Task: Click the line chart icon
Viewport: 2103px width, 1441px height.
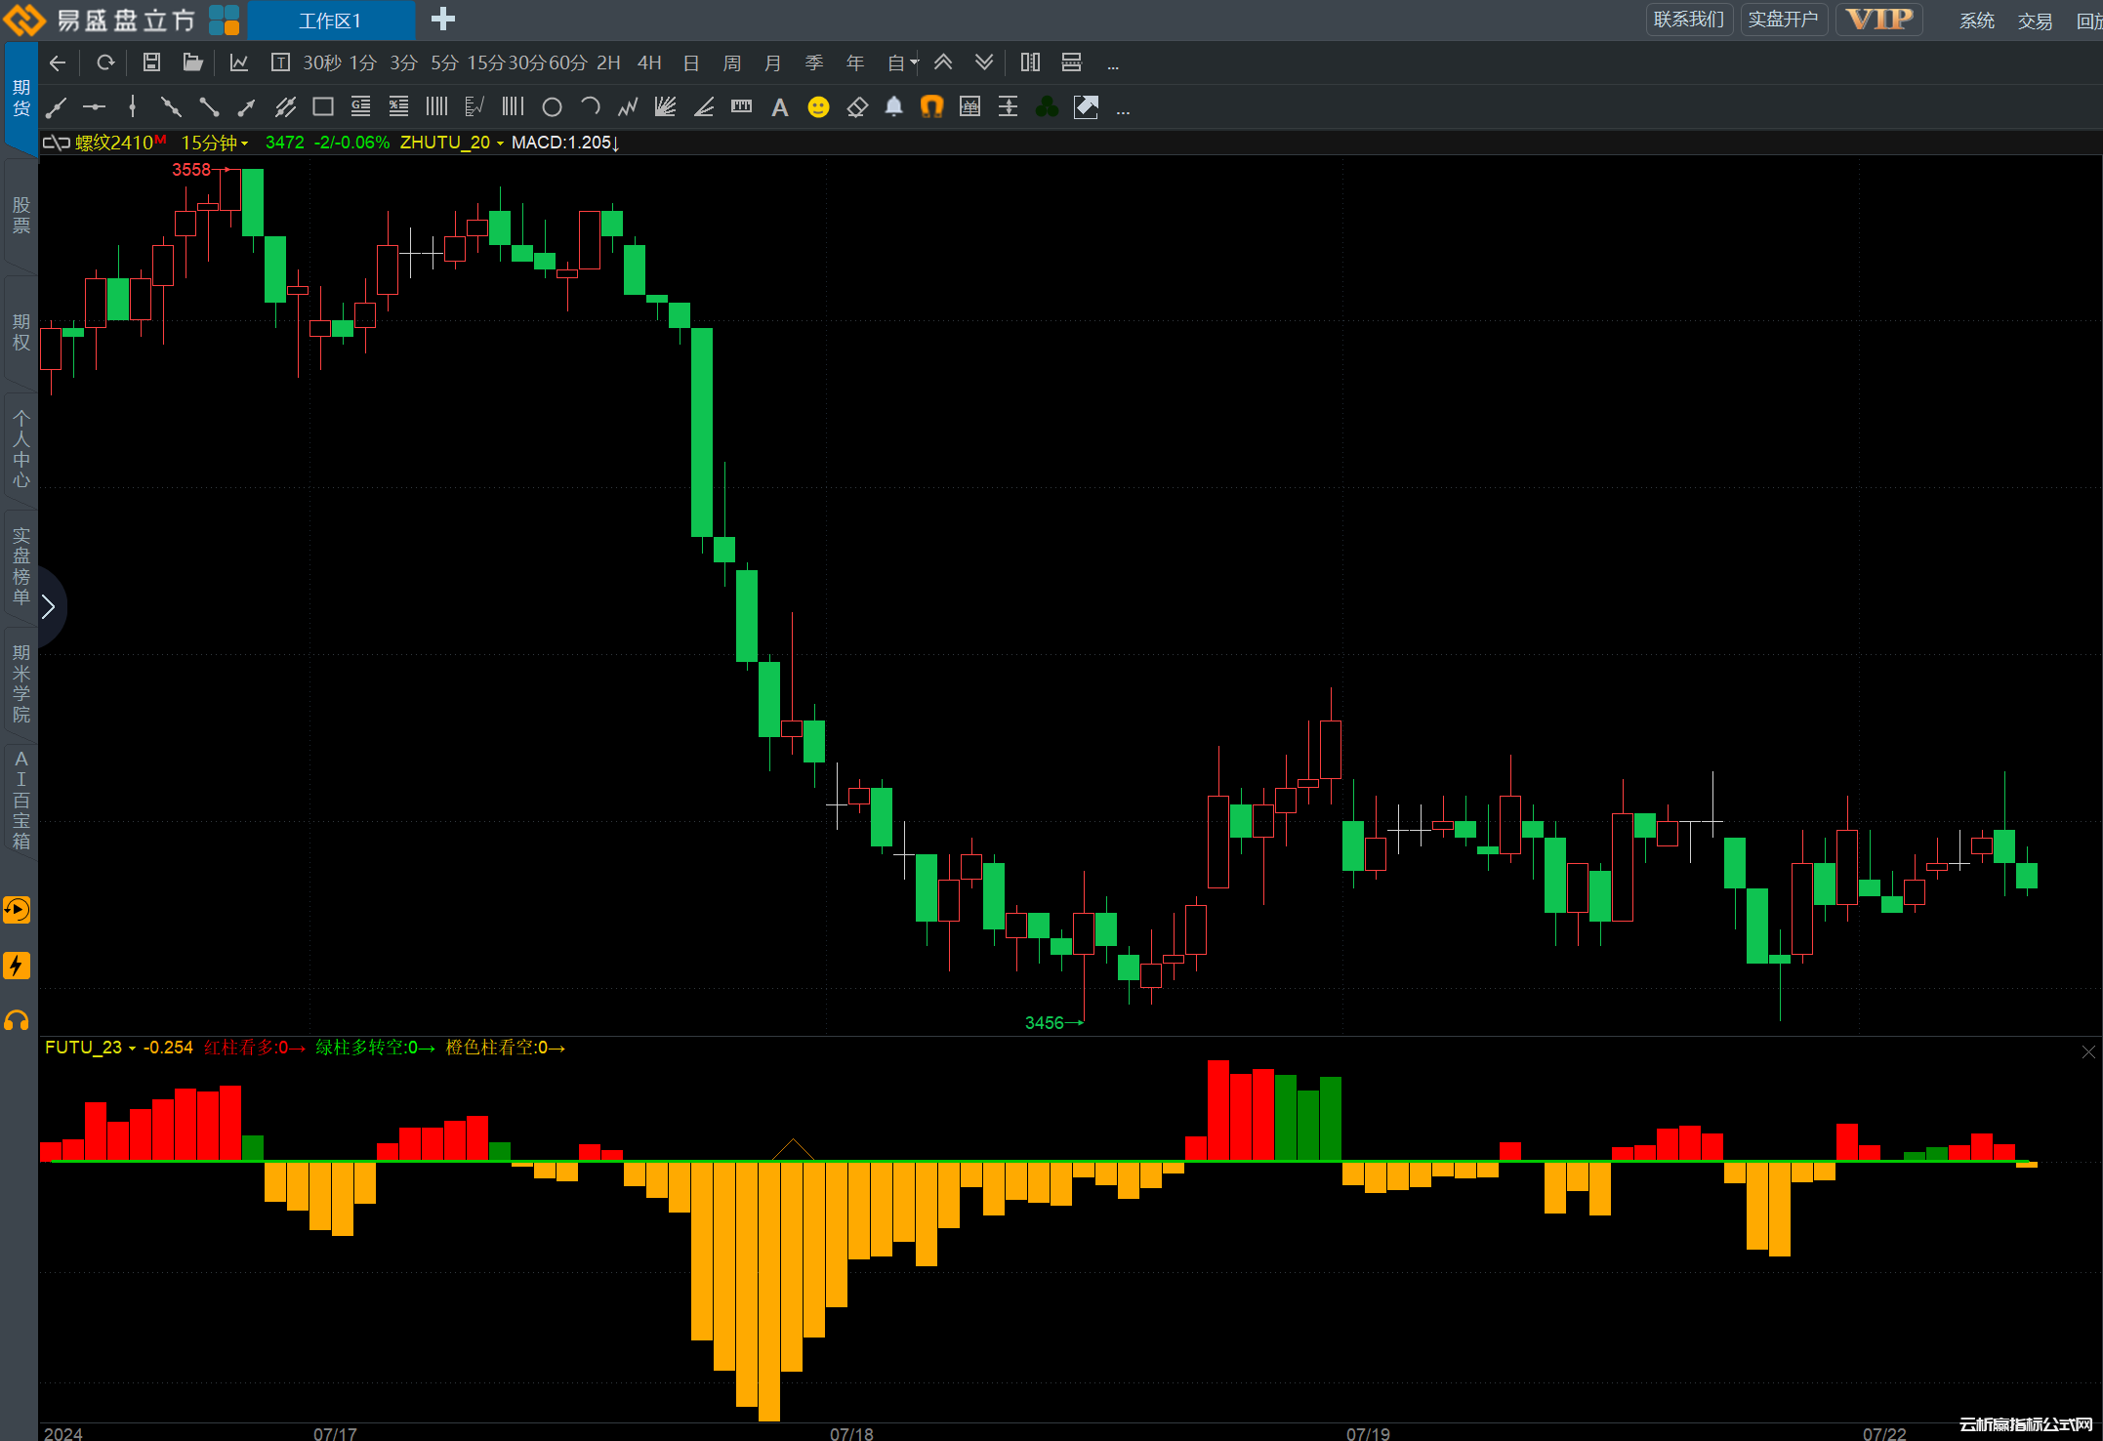Action: pyautogui.click(x=239, y=63)
